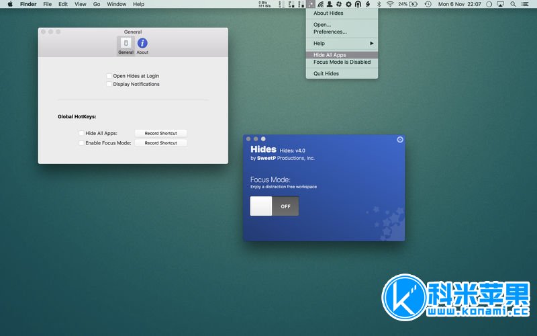This screenshot has width=537, height=336.
Task: Open the Finder menu
Action: (x=28, y=4)
